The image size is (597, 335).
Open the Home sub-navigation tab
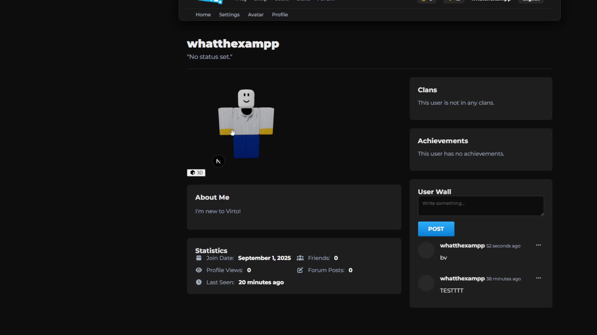[203, 15]
